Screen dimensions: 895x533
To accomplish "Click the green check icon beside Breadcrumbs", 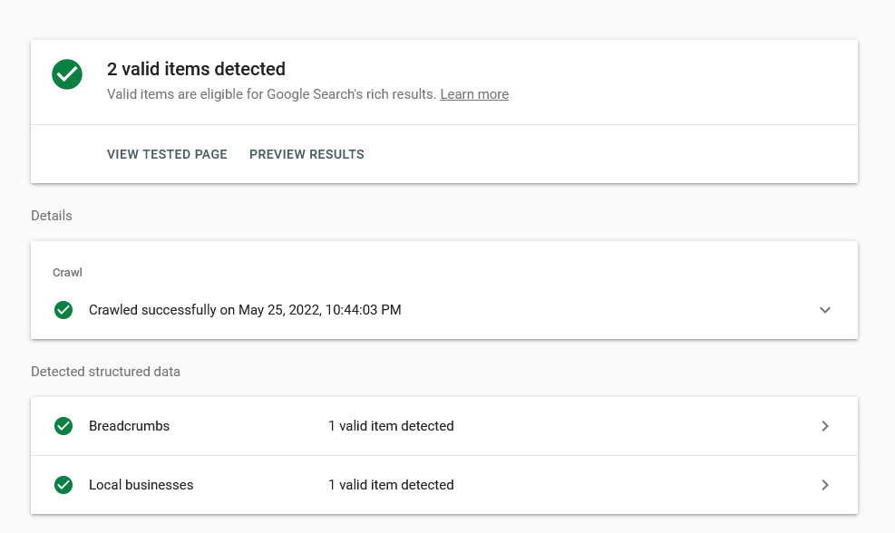I will click(x=63, y=426).
